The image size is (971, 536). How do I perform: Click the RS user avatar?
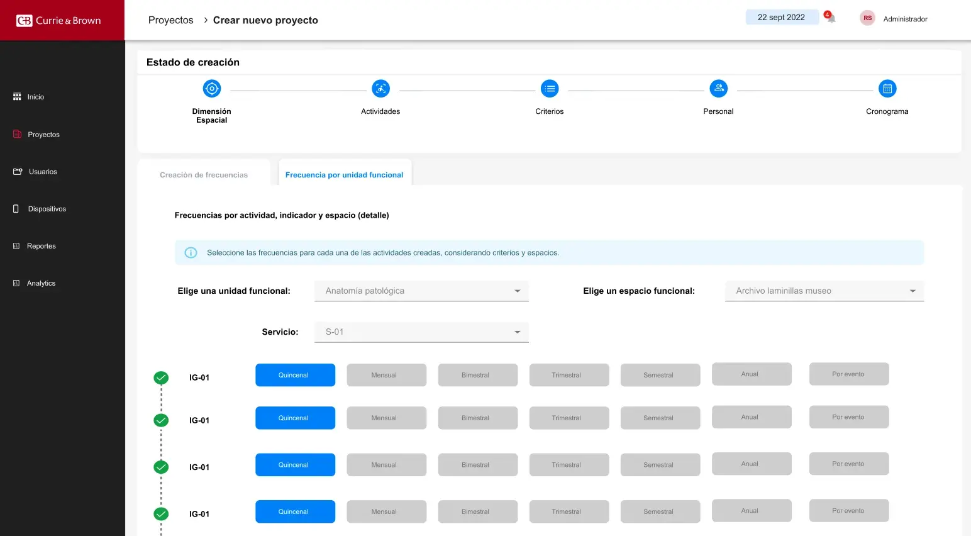pyautogui.click(x=867, y=18)
